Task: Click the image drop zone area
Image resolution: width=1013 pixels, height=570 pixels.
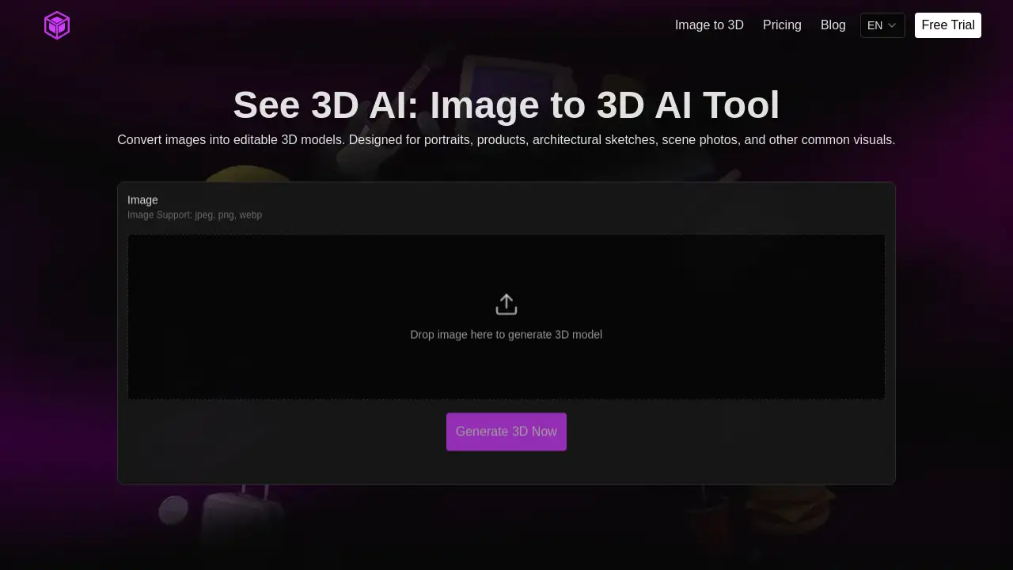Action: coord(506,317)
